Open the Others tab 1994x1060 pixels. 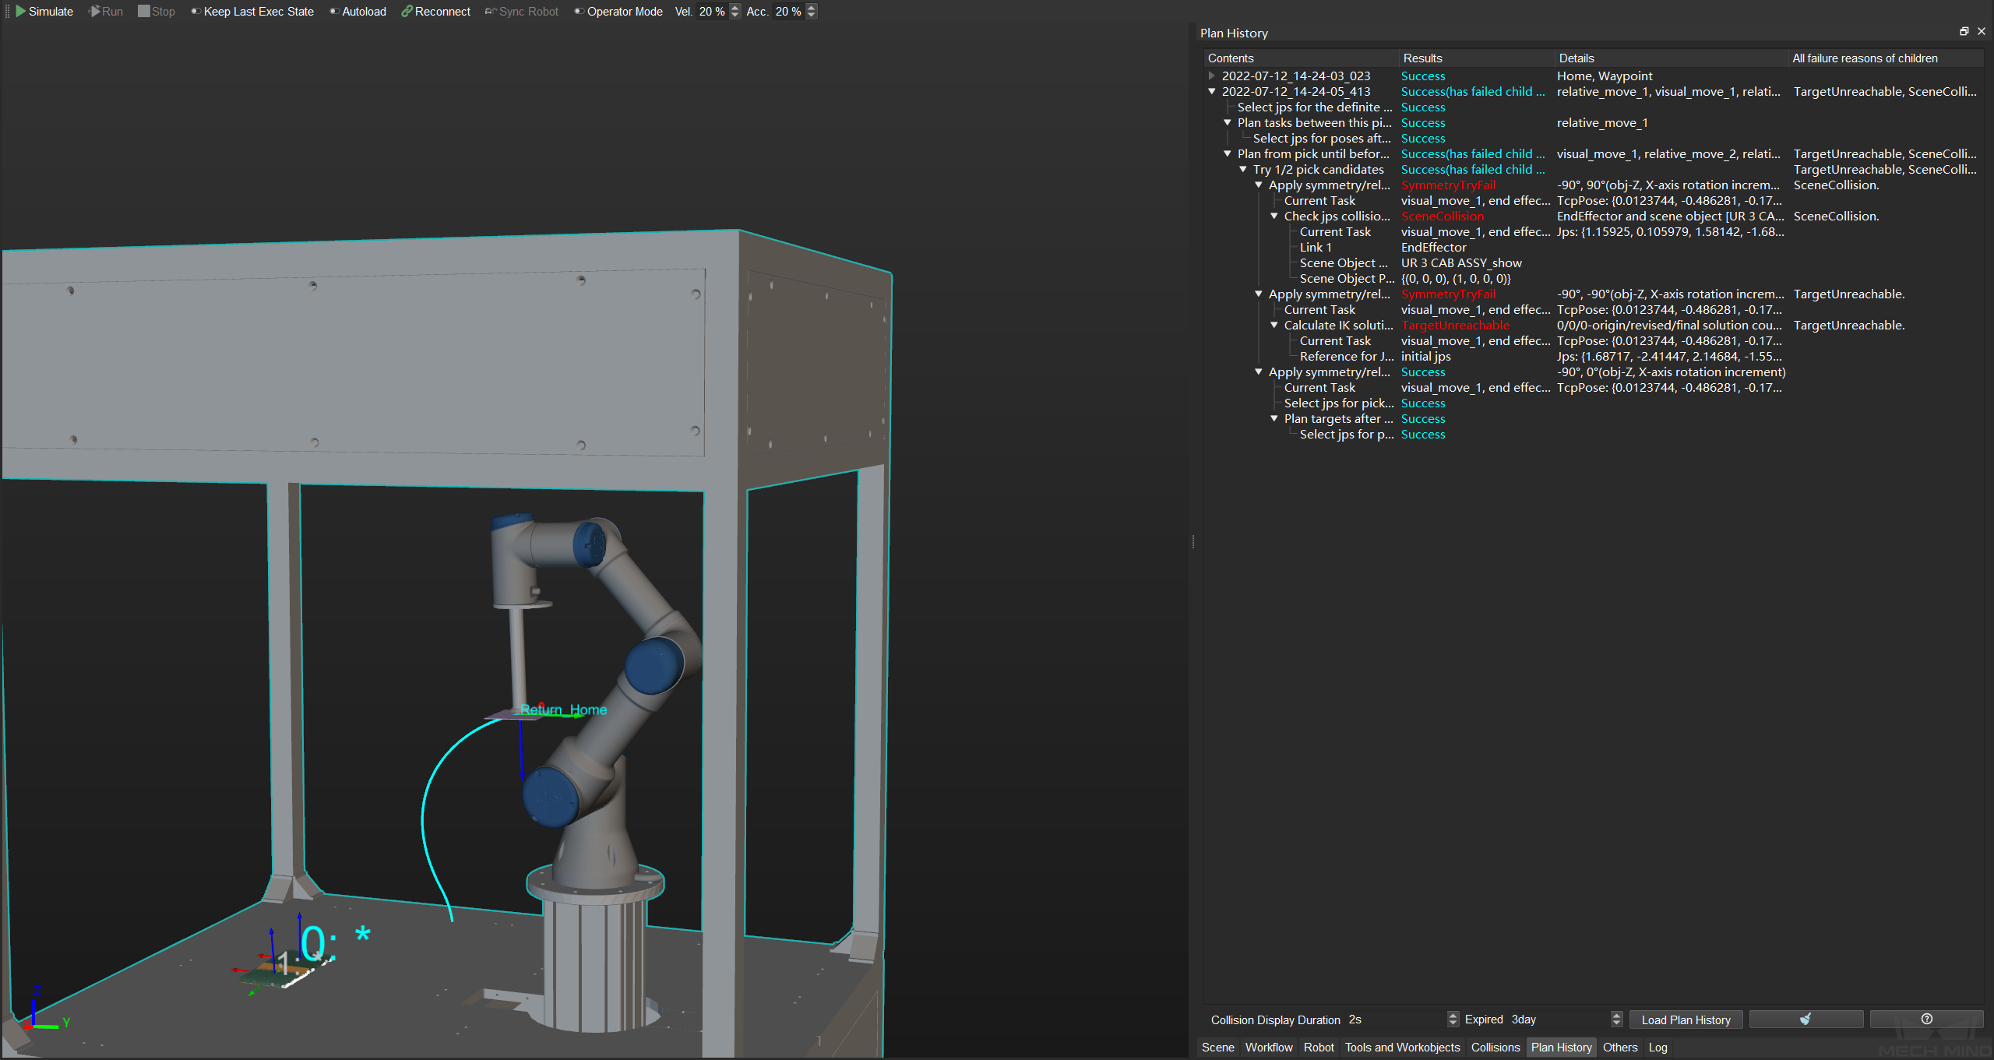[x=1620, y=1048]
